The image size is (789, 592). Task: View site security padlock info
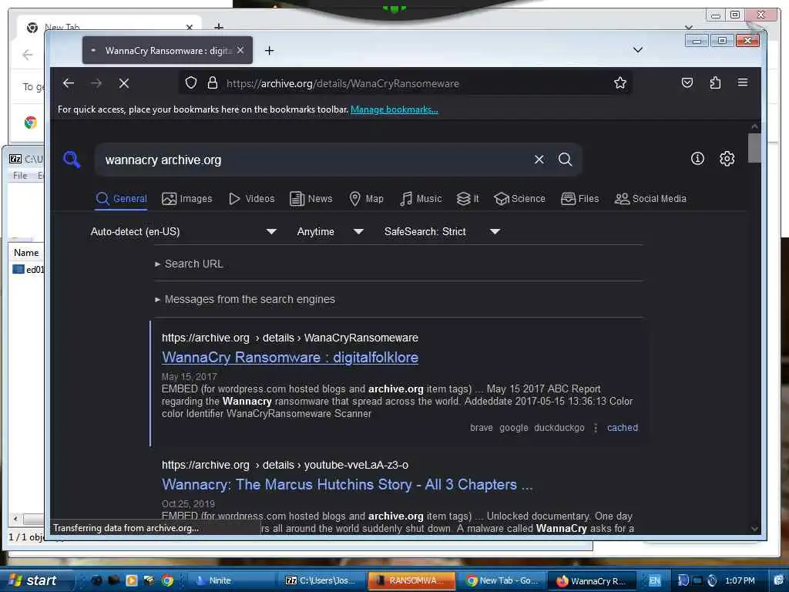point(213,82)
